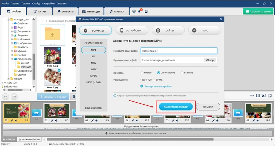Viewport: 275px width, 146px height.
Task: Edit slide 01 with pencil icon
Action: pyautogui.click(x=12, y=121)
